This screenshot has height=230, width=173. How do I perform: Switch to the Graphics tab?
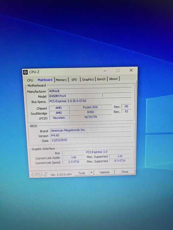pyautogui.click(x=88, y=80)
